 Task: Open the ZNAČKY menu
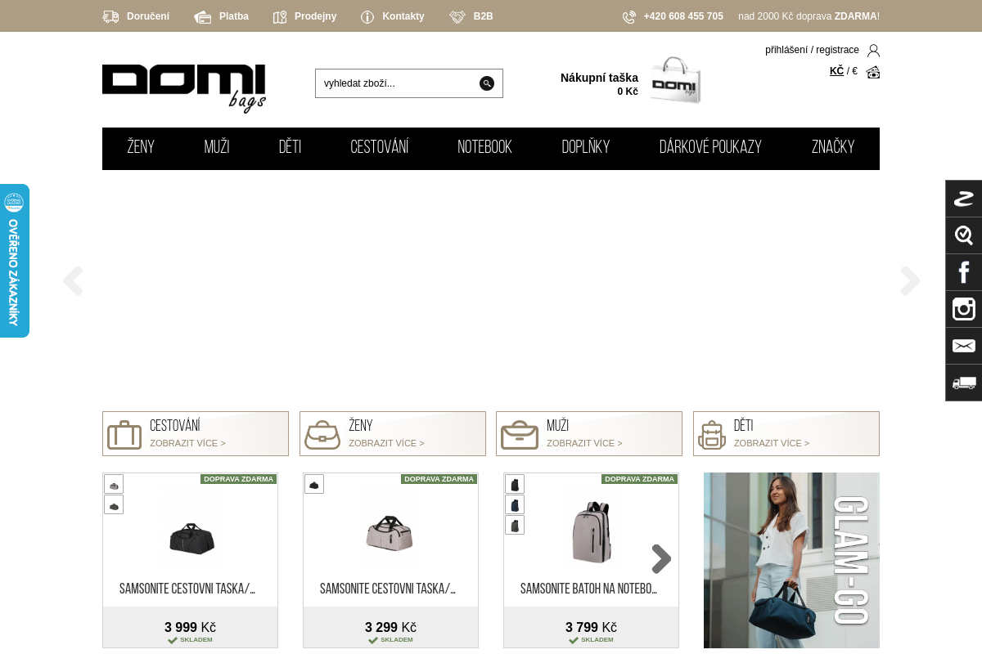click(x=833, y=148)
